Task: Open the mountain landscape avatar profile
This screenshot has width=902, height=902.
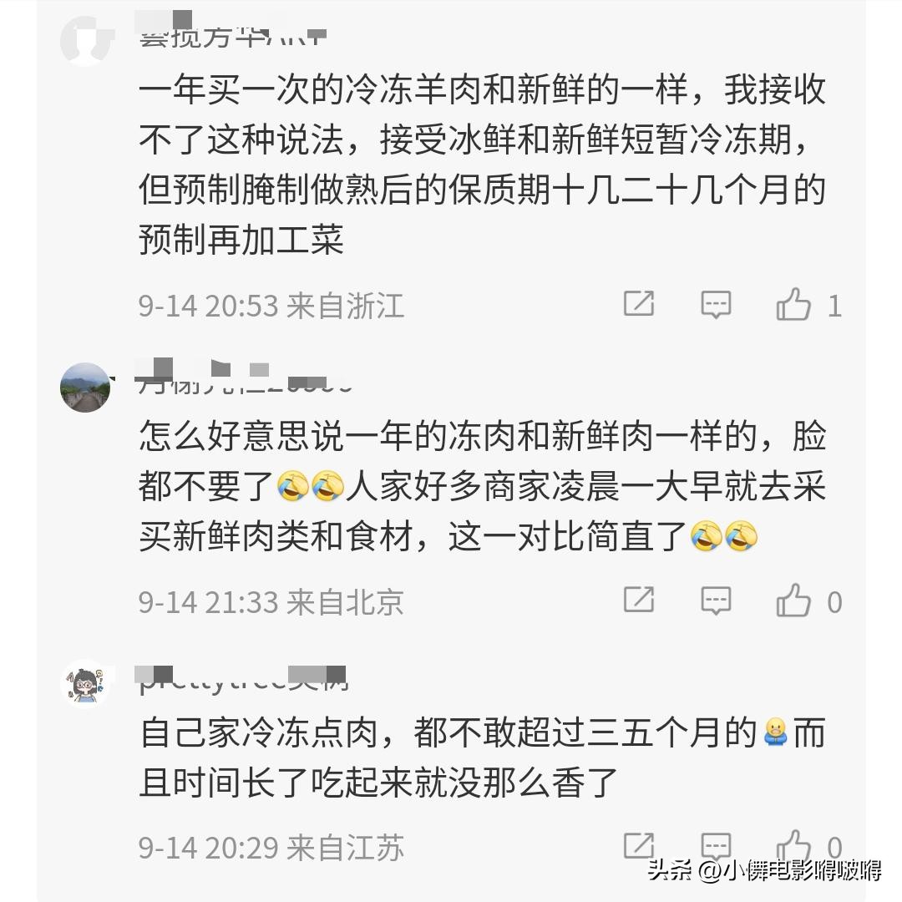Action: coord(85,388)
